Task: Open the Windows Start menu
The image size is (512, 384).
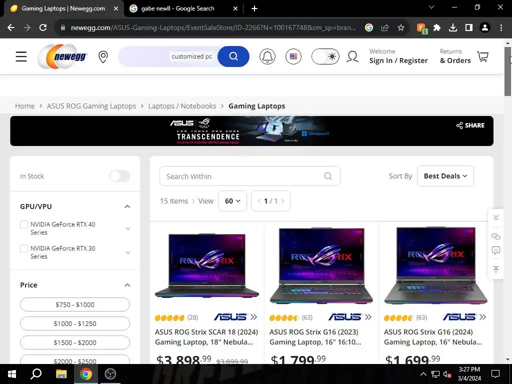Action: coord(12,374)
